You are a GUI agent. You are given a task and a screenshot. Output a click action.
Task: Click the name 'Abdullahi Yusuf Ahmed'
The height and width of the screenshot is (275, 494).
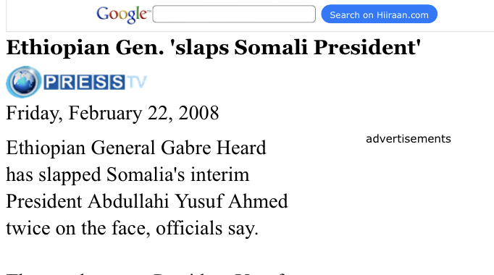coord(188,201)
